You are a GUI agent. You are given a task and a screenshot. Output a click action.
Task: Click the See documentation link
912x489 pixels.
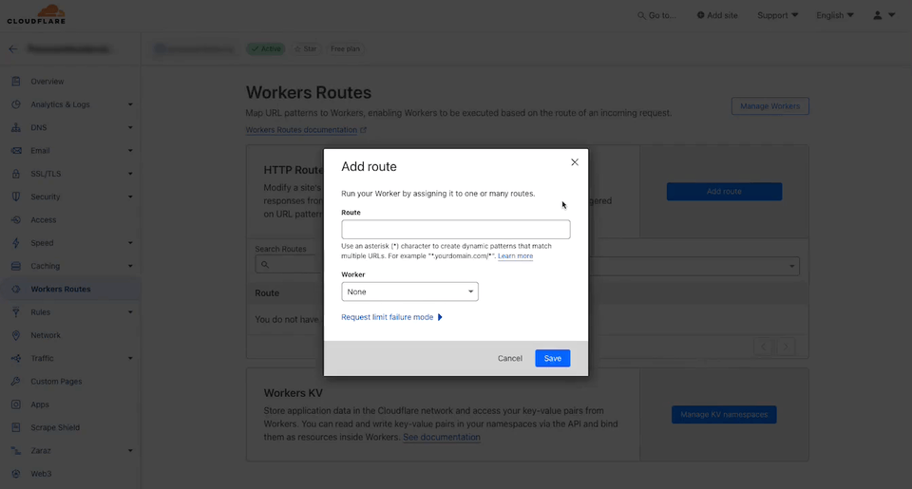pyautogui.click(x=442, y=437)
